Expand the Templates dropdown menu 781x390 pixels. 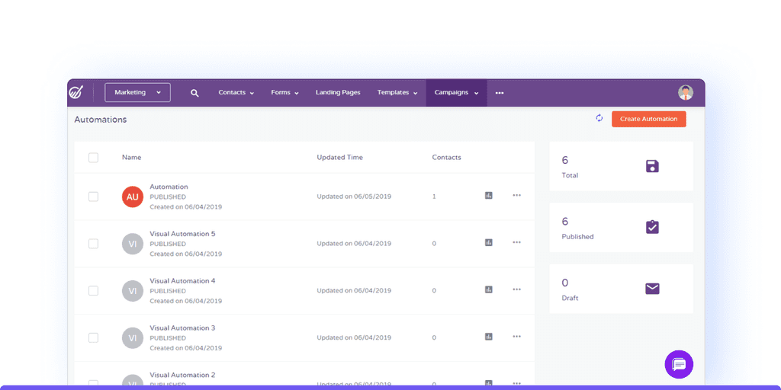pyautogui.click(x=397, y=92)
